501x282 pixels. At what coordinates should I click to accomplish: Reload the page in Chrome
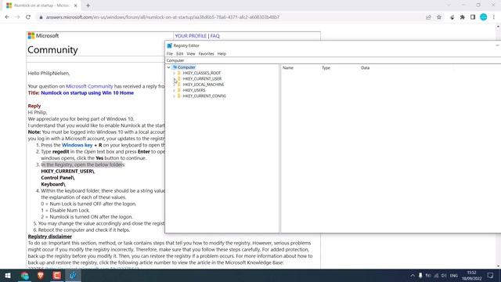tap(28, 17)
